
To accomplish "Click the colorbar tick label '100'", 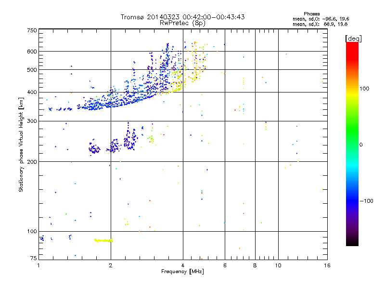I will [364, 89].
